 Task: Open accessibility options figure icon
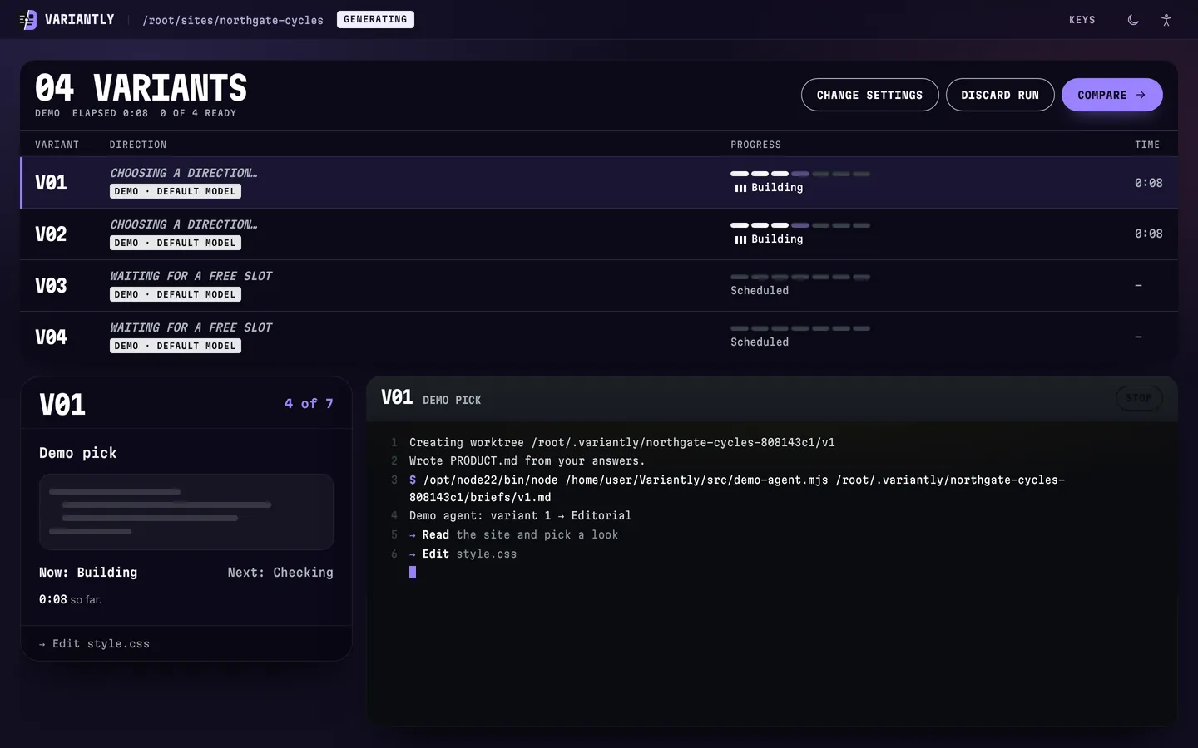[x=1166, y=20]
